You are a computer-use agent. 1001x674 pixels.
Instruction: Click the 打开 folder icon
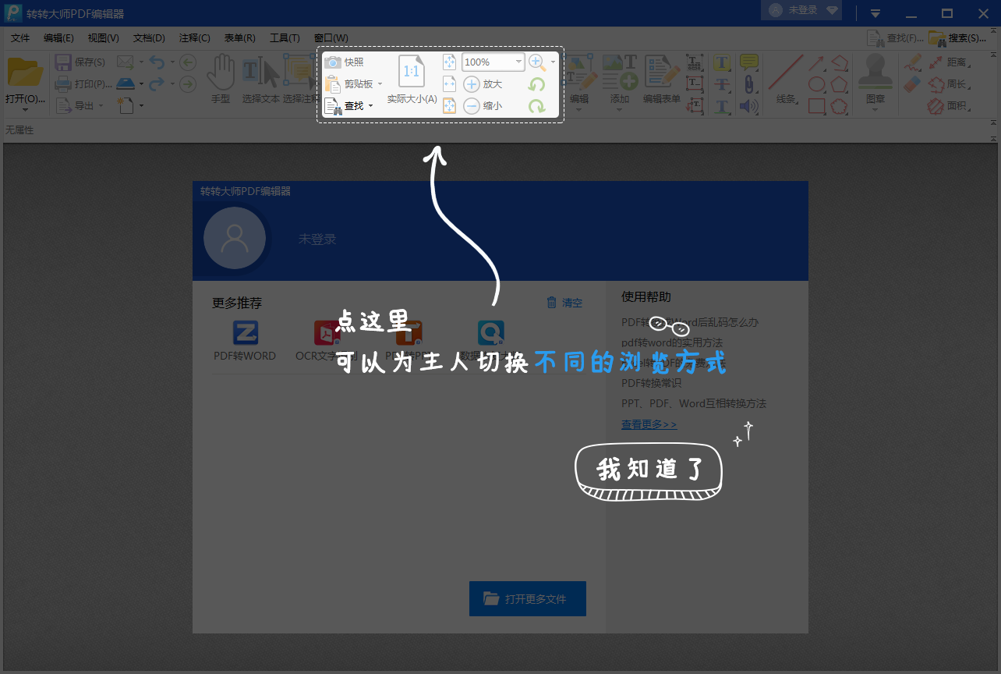tap(25, 72)
